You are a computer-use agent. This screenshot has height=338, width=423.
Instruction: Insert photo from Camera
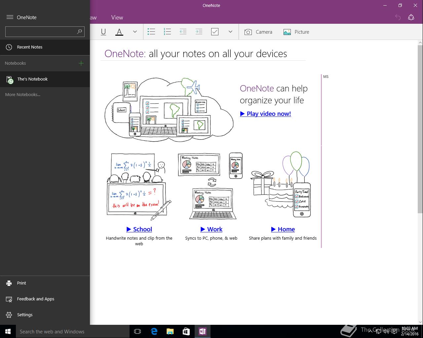[x=258, y=32]
